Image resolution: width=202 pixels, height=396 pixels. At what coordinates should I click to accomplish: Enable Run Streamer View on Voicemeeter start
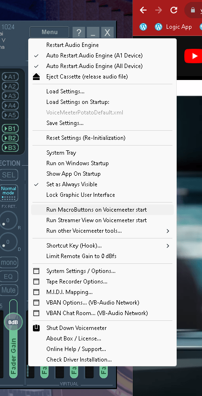(x=102, y=220)
